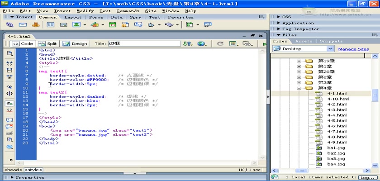Click the Manage Sites link
The height and width of the screenshot is (181, 380).
(353, 49)
